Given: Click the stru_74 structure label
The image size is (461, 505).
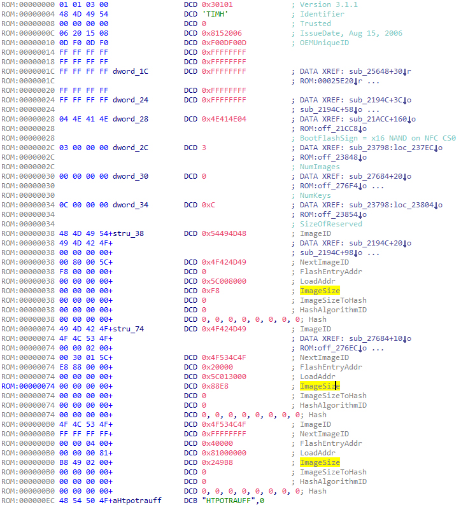Looking at the screenshot, I should [128, 329].
